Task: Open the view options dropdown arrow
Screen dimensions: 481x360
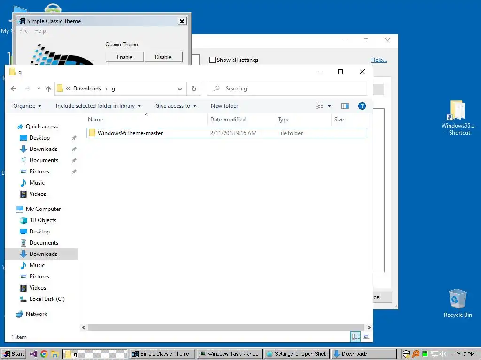Action: pyautogui.click(x=329, y=106)
